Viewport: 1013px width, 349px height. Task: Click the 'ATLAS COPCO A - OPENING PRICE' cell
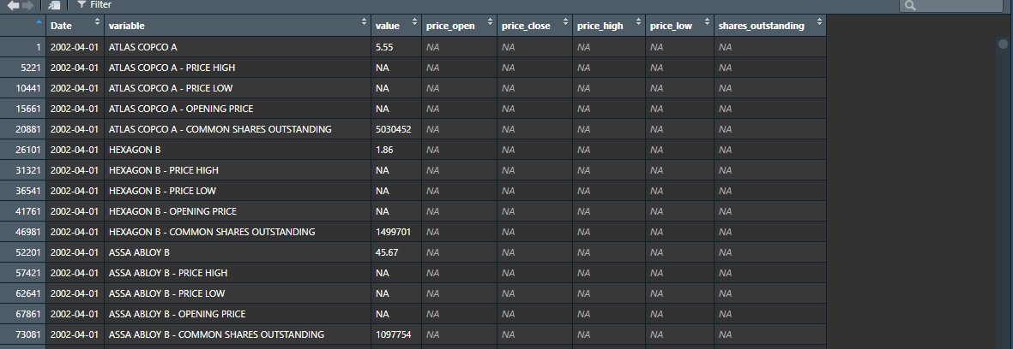point(238,109)
